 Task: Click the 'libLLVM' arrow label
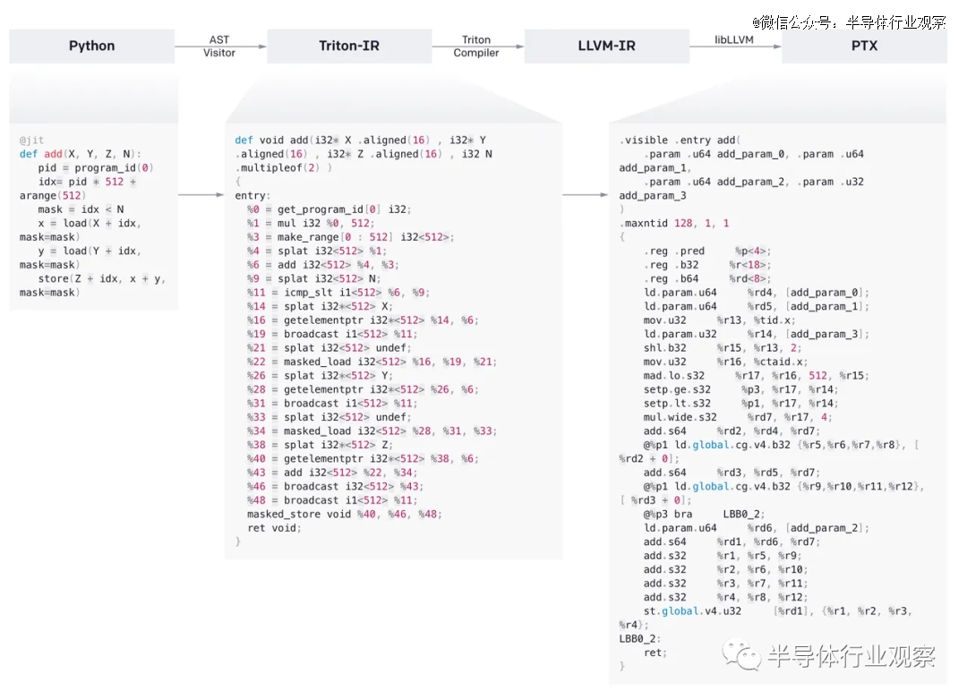734,39
